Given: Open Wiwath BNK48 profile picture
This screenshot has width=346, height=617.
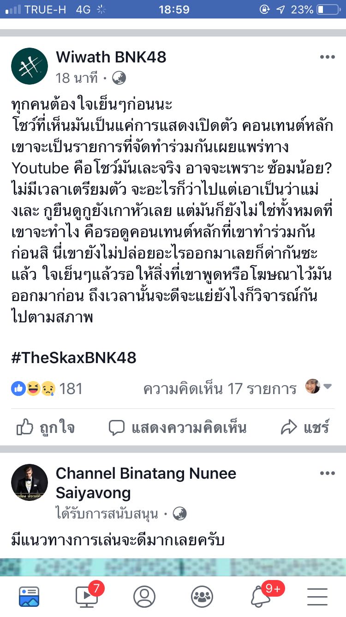Looking at the screenshot, I should coord(30,66).
